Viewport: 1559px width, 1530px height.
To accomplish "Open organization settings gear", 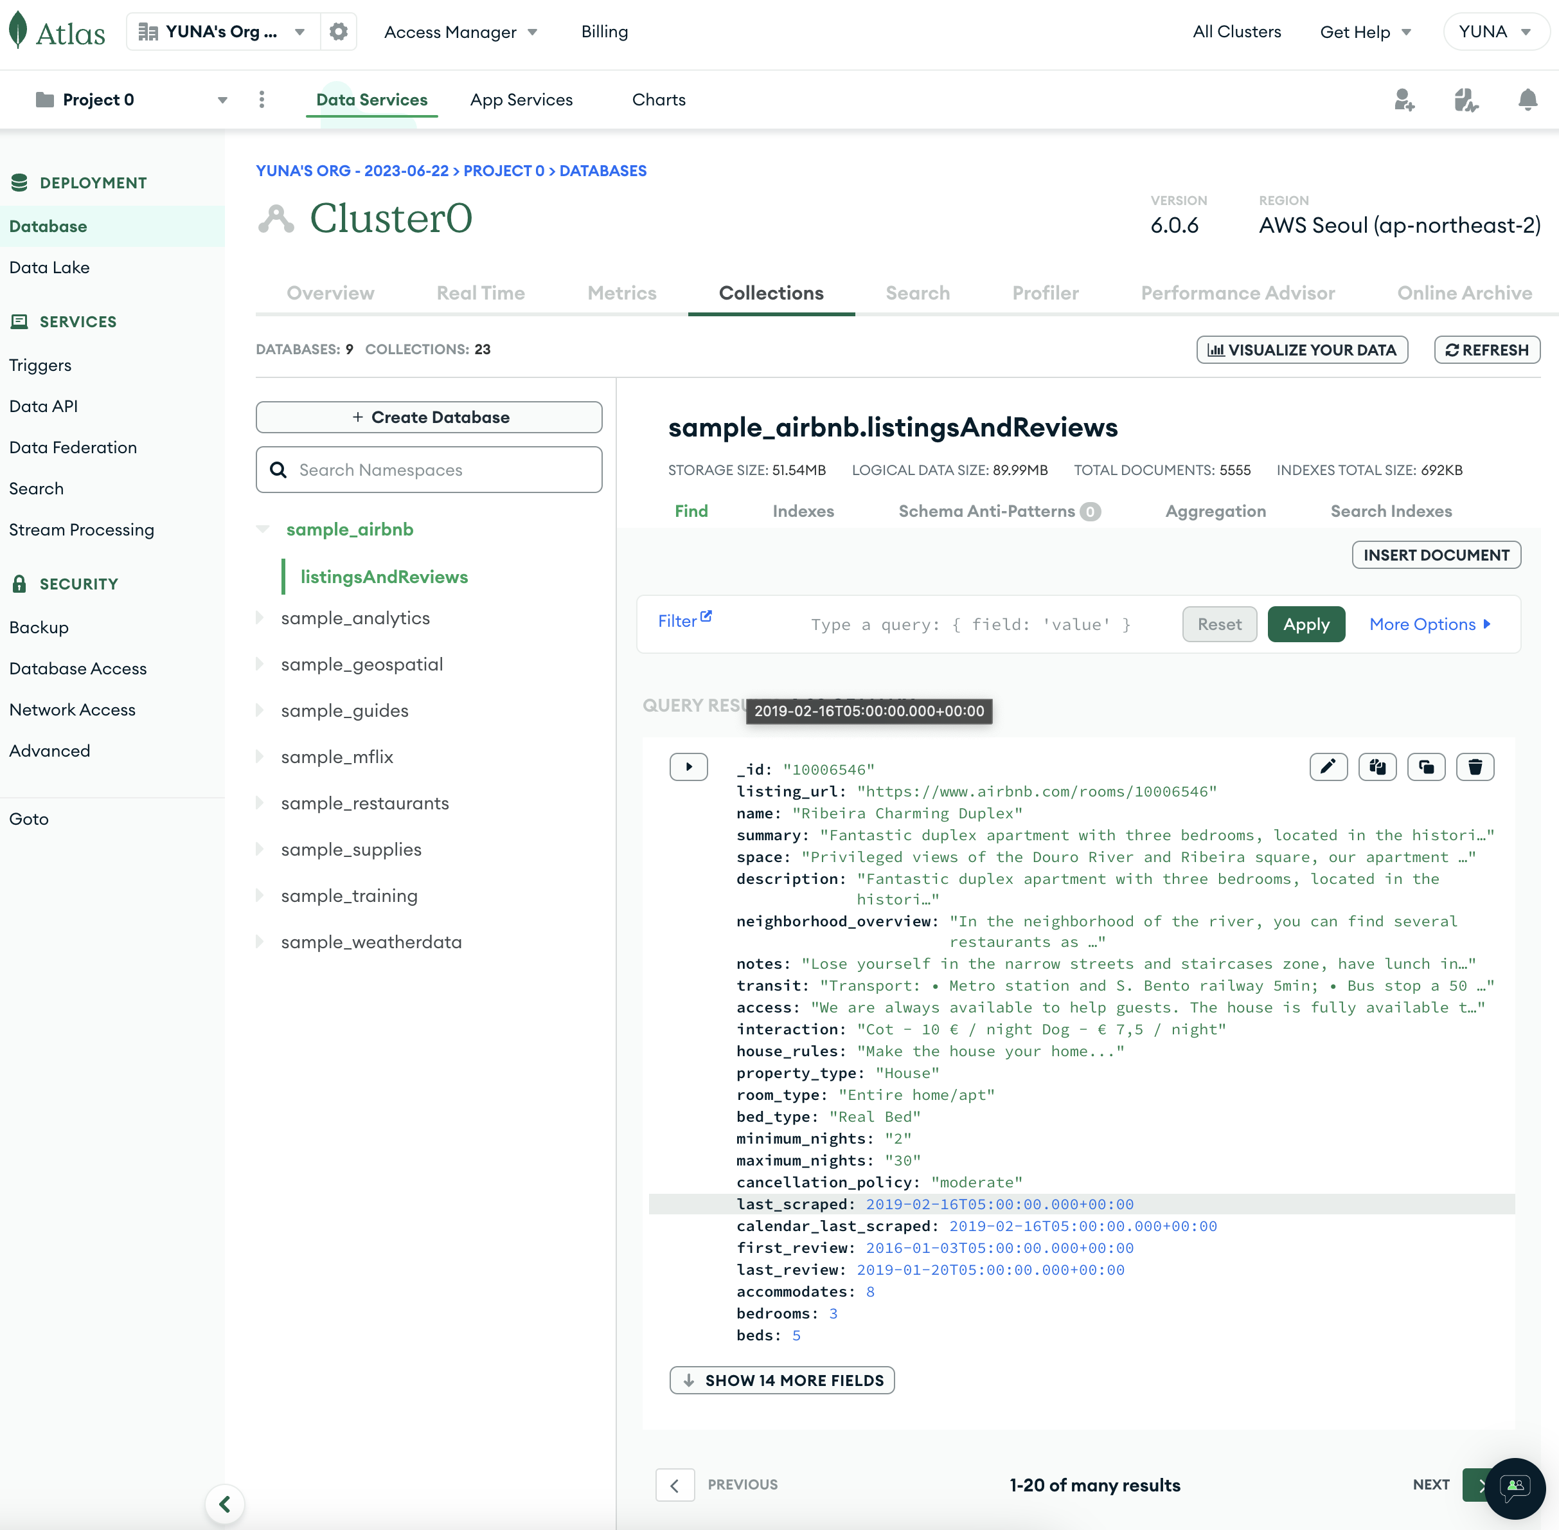I will (338, 32).
